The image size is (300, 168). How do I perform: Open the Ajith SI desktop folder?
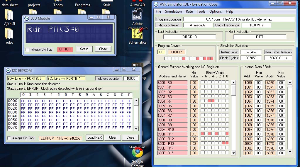click(9, 18)
